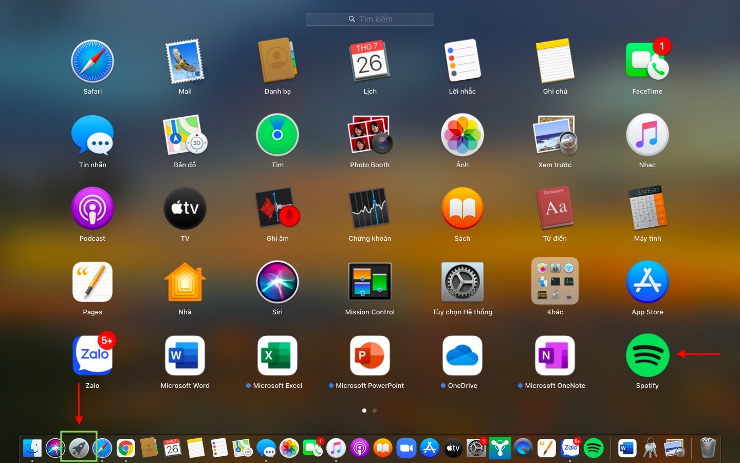The height and width of the screenshot is (463, 740).
Task: Launch the Nhà home app
Action: pyautogui.click(x=185, y=282)
